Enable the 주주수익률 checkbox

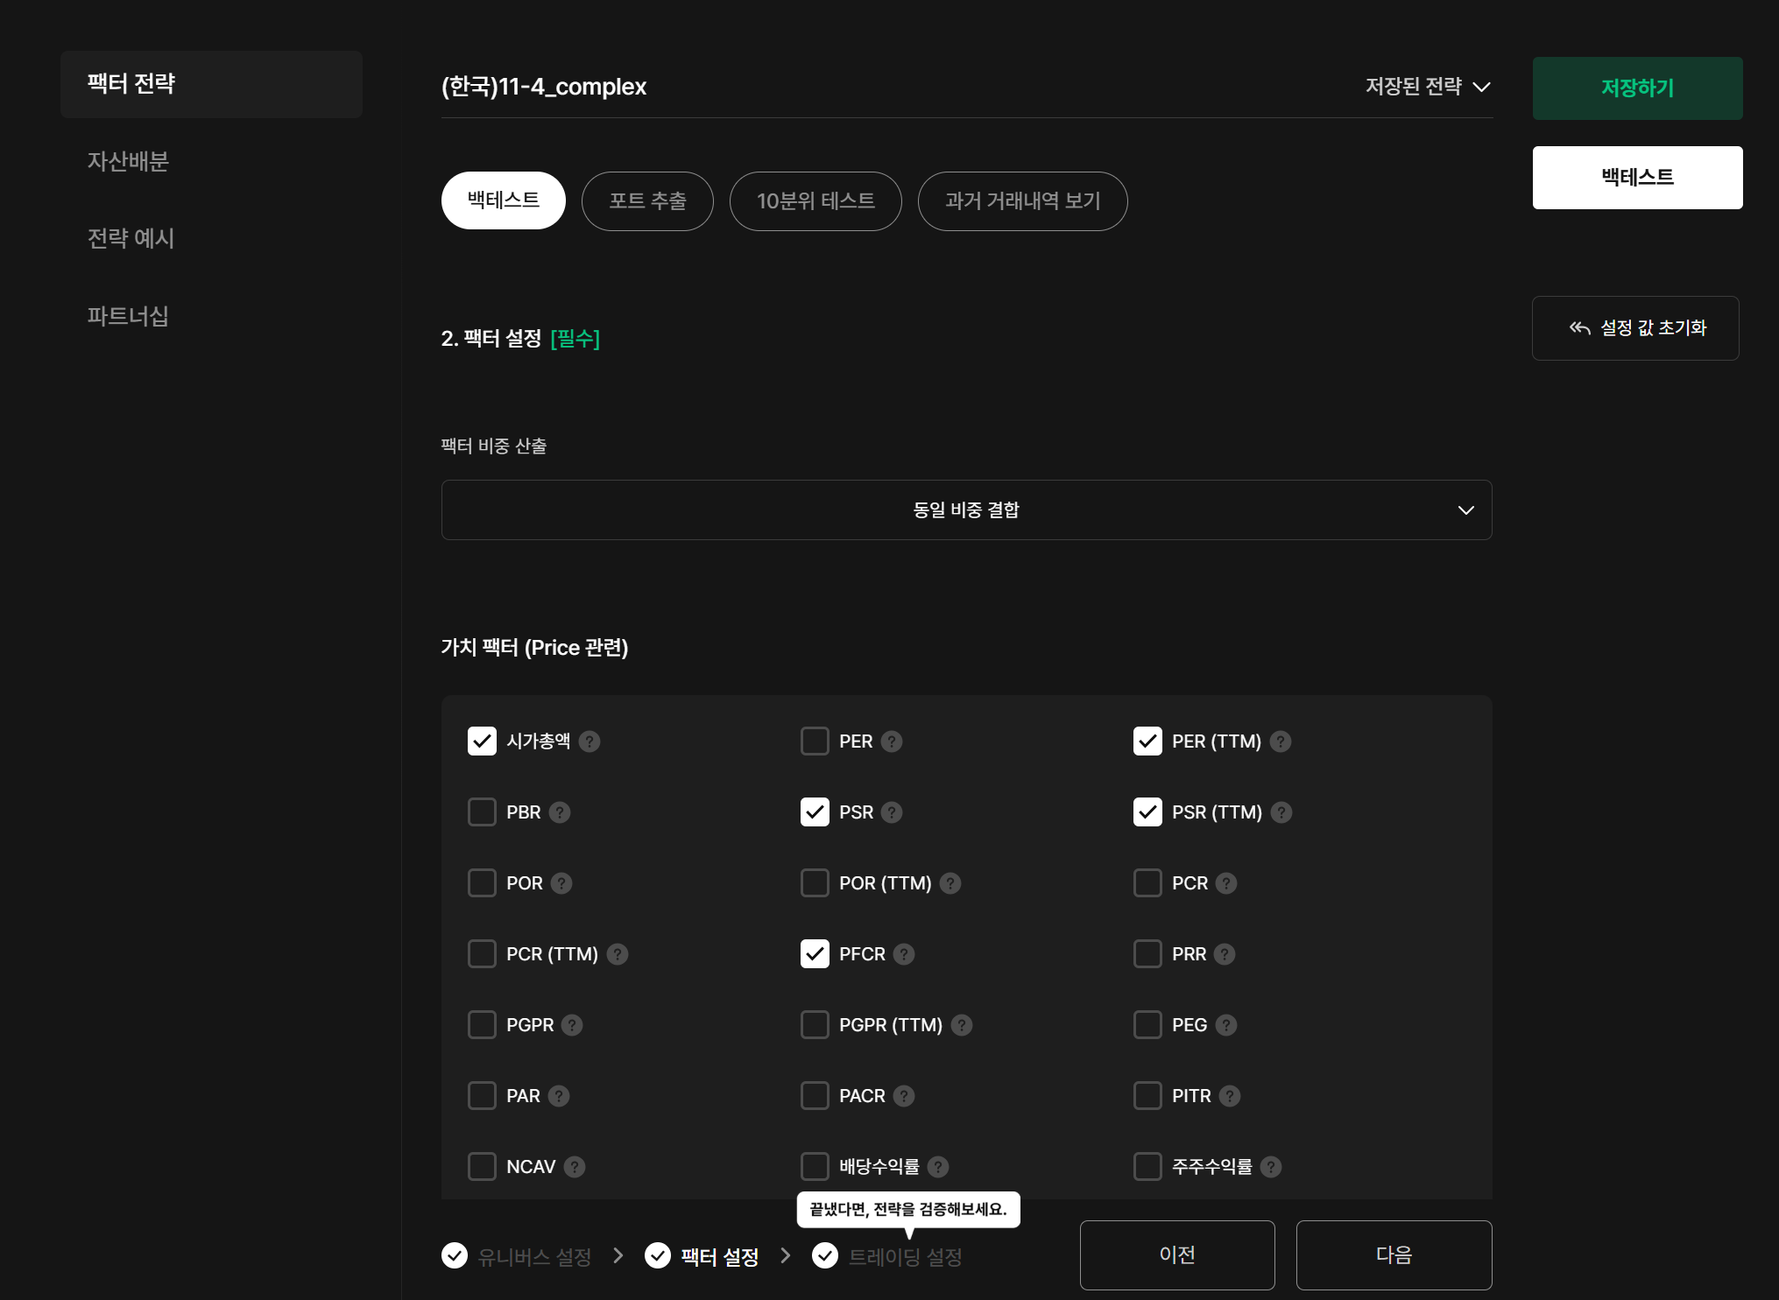tap(1147, 1167)
